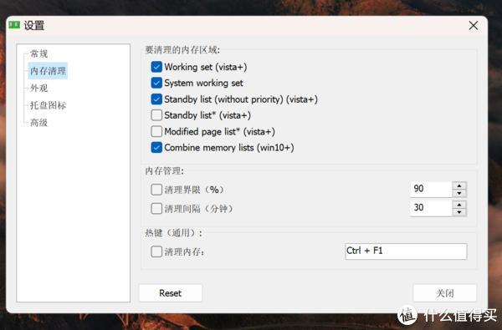502x330 pixels.
Task: Check Modified page list* (vista+)
Action: pos(156,131)
